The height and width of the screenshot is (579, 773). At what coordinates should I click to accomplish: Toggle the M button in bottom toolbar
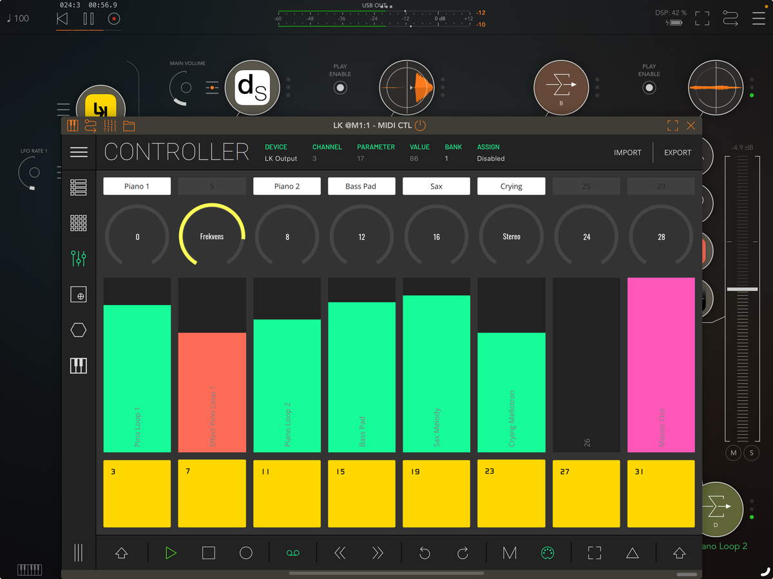click(510, 553)
